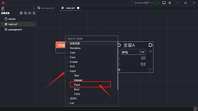Click the D output port on 变量A node
Screen dimensions: 198x111
[150, 45]
